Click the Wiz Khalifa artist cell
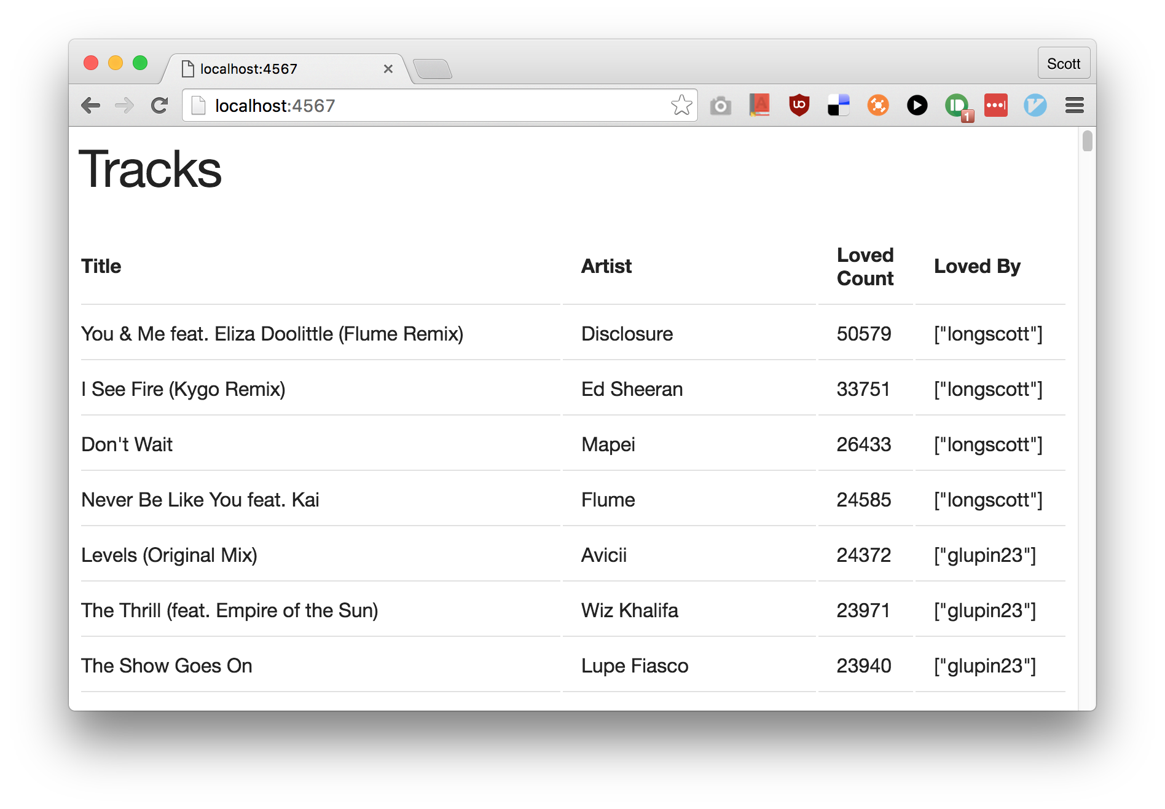Screen dimensions: 1165x809 (x=630, y=610)
